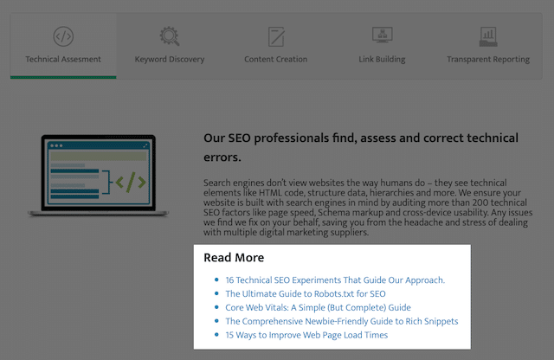
Task: Click the pencil page Content Creation icon
Action: [276, 36]
